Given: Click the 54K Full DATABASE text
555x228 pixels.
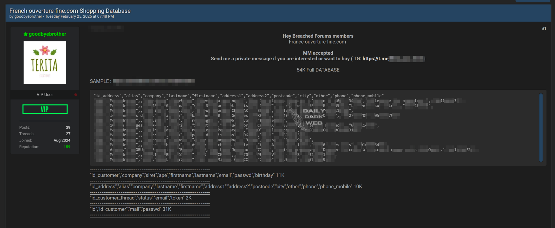Looking at the screenshot, I should tap(318, 70).
